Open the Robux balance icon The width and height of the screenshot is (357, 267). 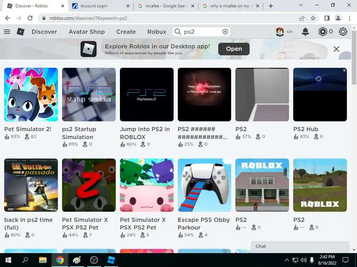click(x=322, y=32)
